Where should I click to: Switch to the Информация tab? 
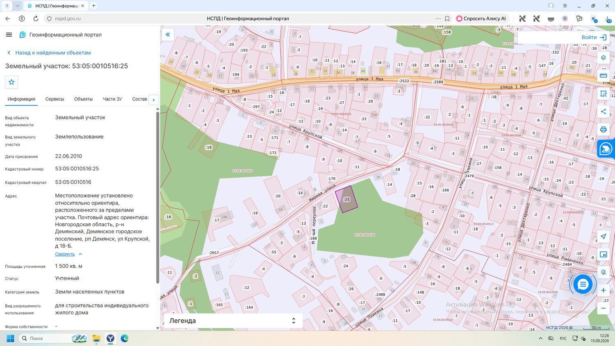(21, 99)
